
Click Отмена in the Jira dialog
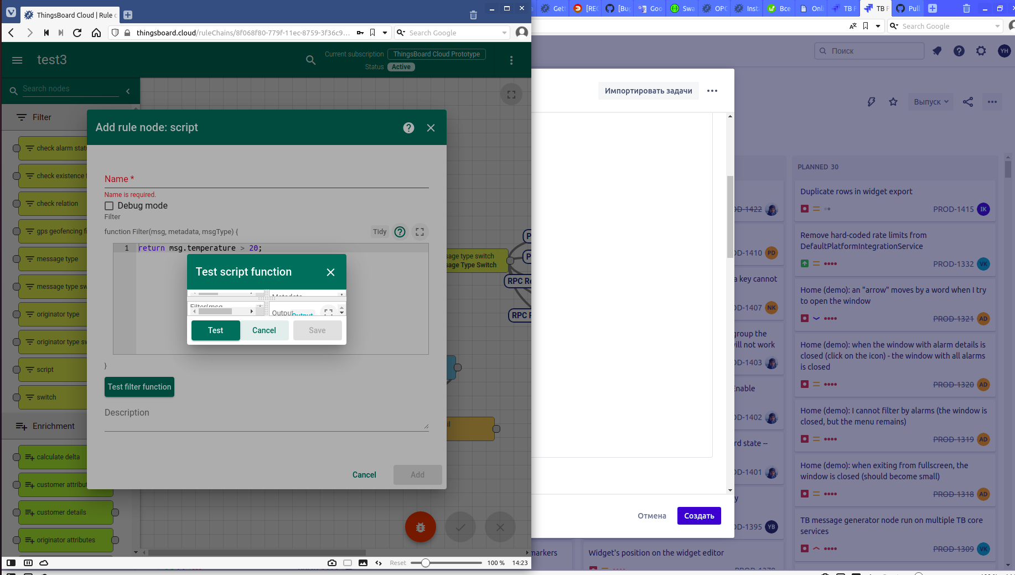652,516
